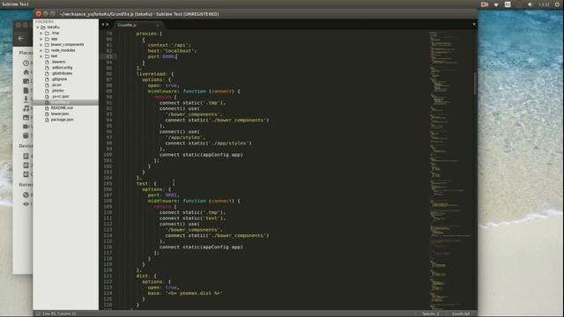Image resolution: width=564 pixels, height=317 pixels.
Task: Click the screen recording indicator in top panel
Action: pyautogui.click(x=484, y=4)
